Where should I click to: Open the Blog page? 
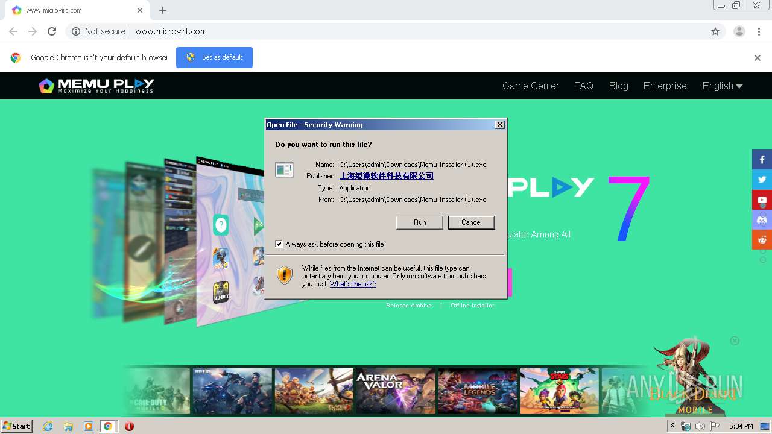pos(618,86)
